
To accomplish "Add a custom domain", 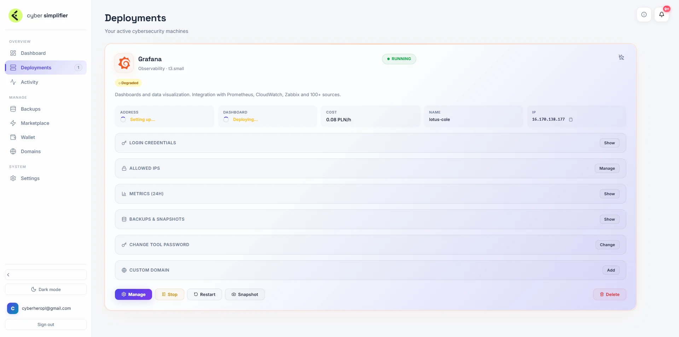I will [611, 270].
